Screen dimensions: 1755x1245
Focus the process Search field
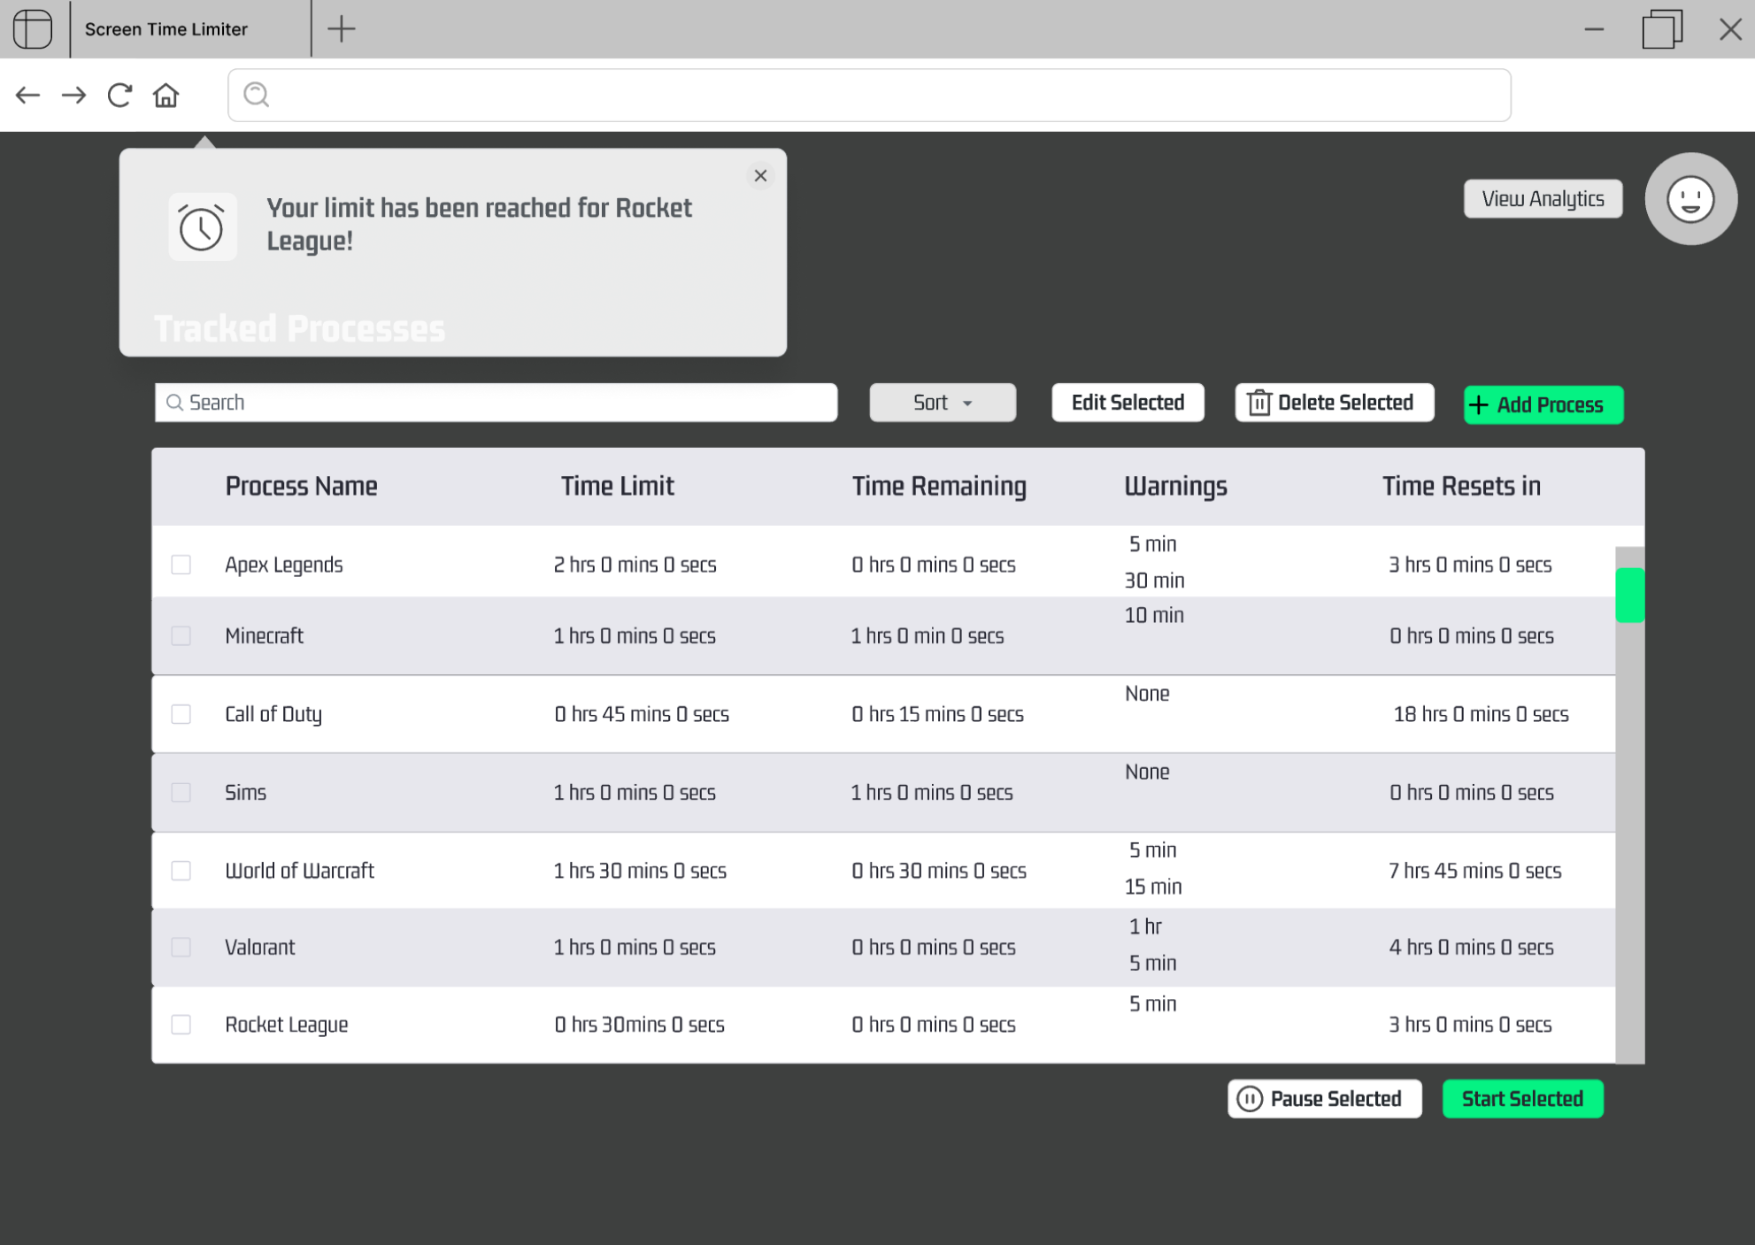(496, 403)
